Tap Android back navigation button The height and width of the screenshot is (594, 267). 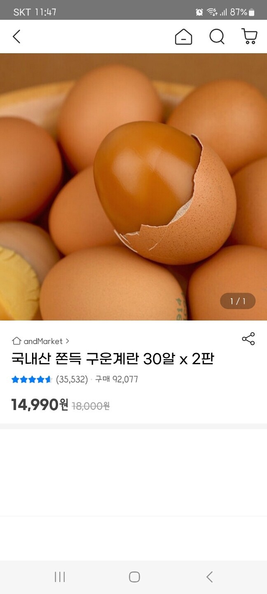pyautogui.click(x=209, y=577)
